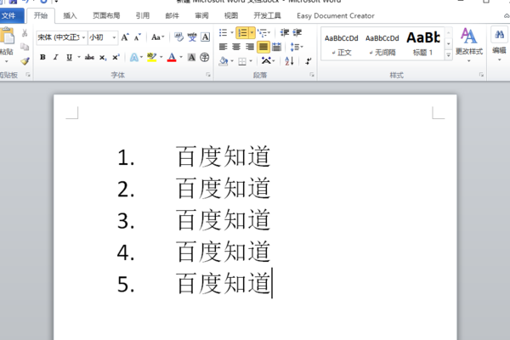Click the Line Spacing icon
Viewport: 510px width, 340px height.
pyautogui.click(x=295, y=47)
